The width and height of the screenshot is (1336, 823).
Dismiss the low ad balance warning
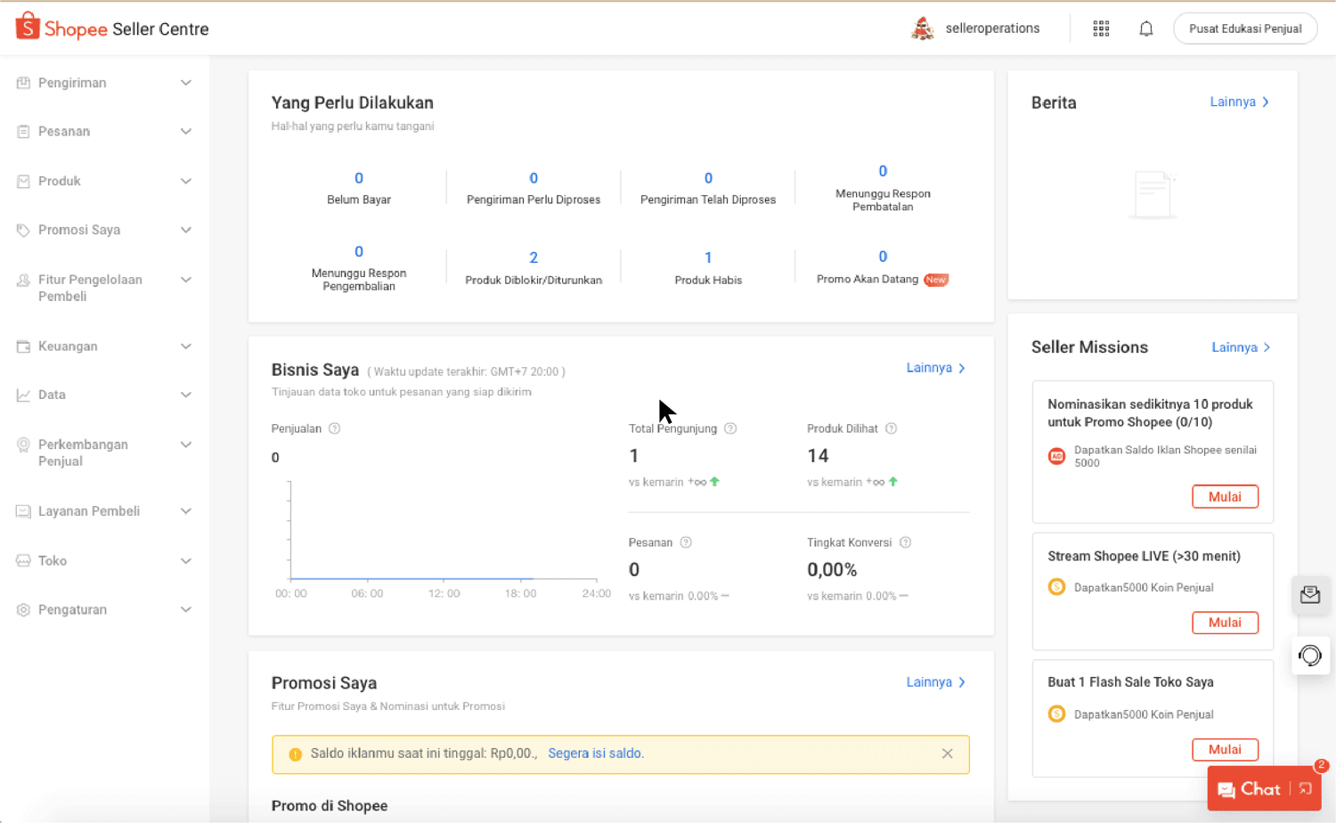click(947, 754)
